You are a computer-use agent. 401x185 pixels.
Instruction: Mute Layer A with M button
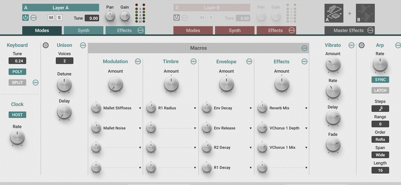(x=51, y=18)
